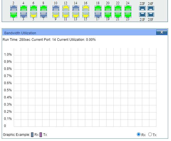
Task: Click the 'Current Port: 14' text
Action: click(x=44, y=40)
